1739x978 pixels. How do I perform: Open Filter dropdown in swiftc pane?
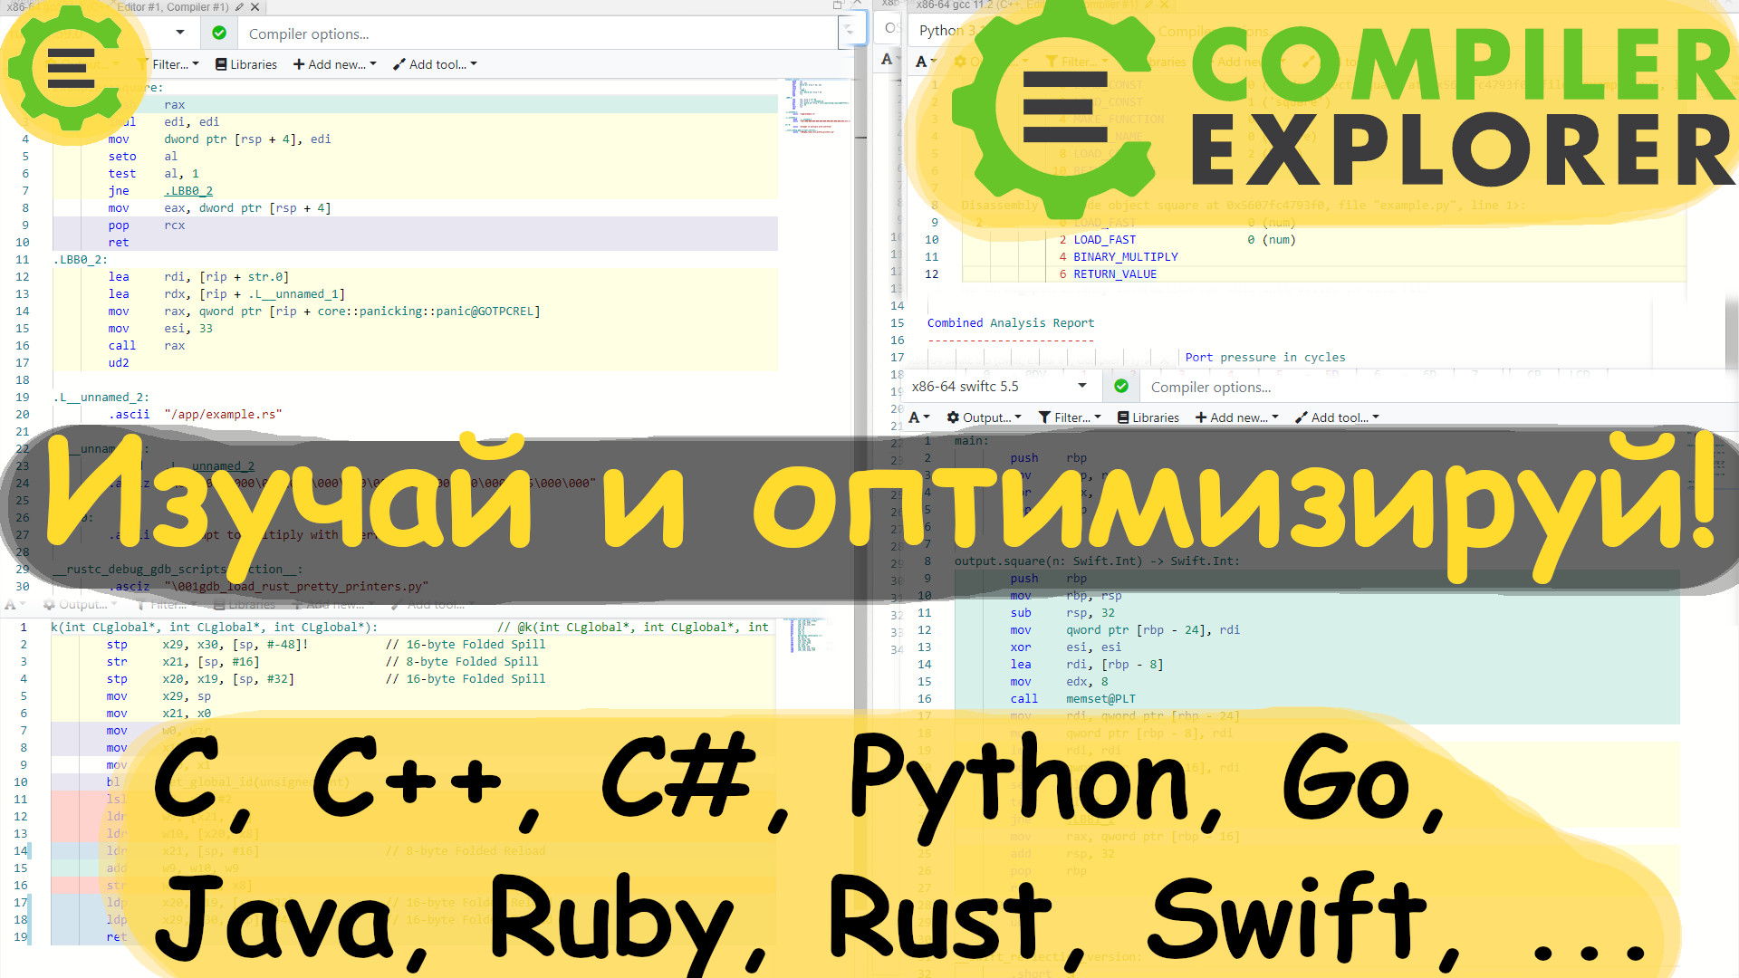pos(1070,417)
